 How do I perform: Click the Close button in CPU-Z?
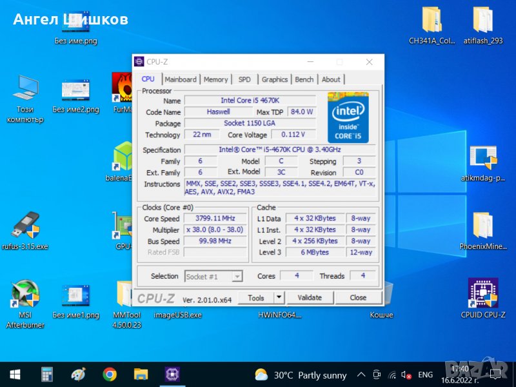pyautogui.click(x=358, y=297)
